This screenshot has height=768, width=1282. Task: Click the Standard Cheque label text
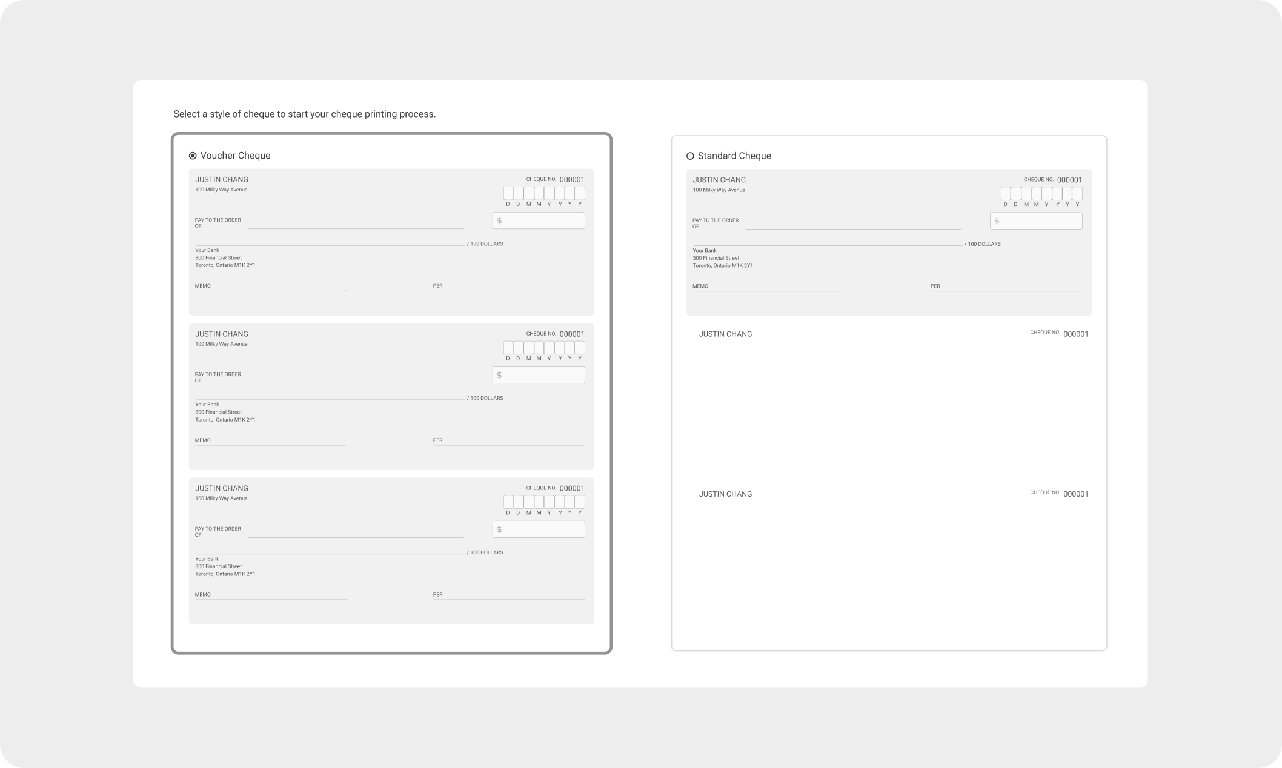(734, 156)
